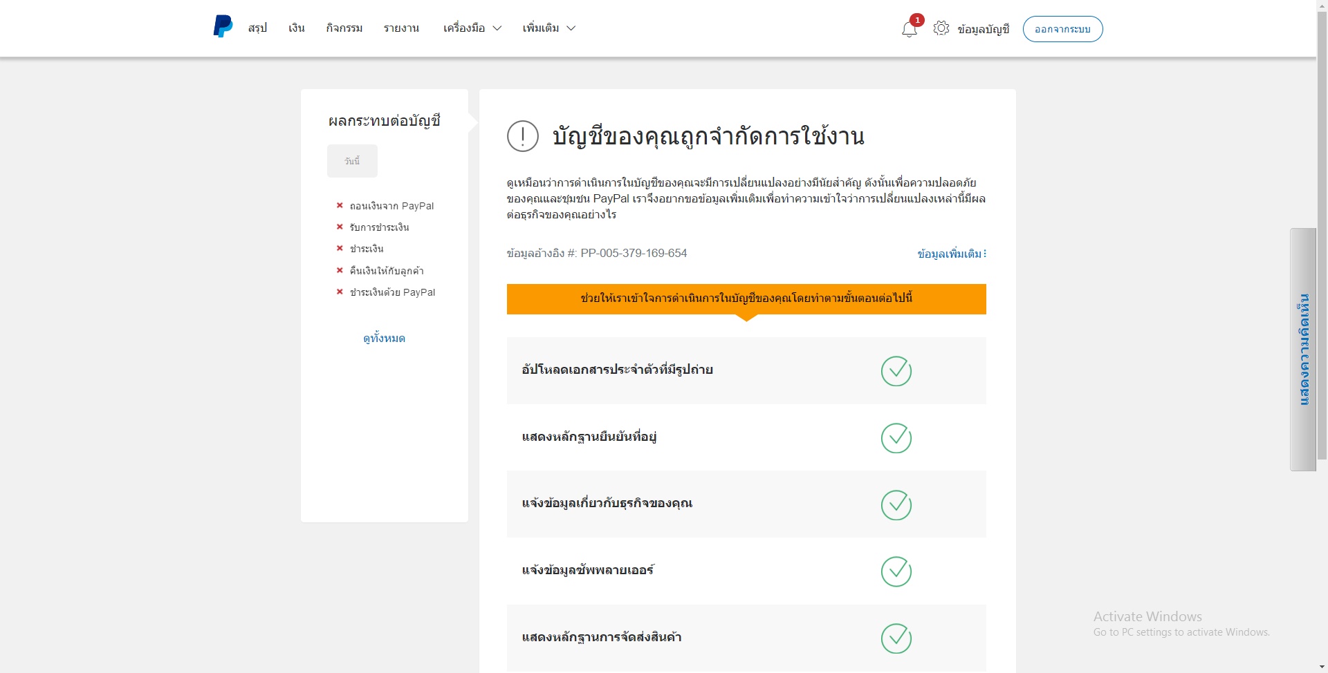This screenshot has width=1328, height=673.
Task: Open step แจ้งข้อมูลซัพพลายเออร์
Action: tap(746, 571)
